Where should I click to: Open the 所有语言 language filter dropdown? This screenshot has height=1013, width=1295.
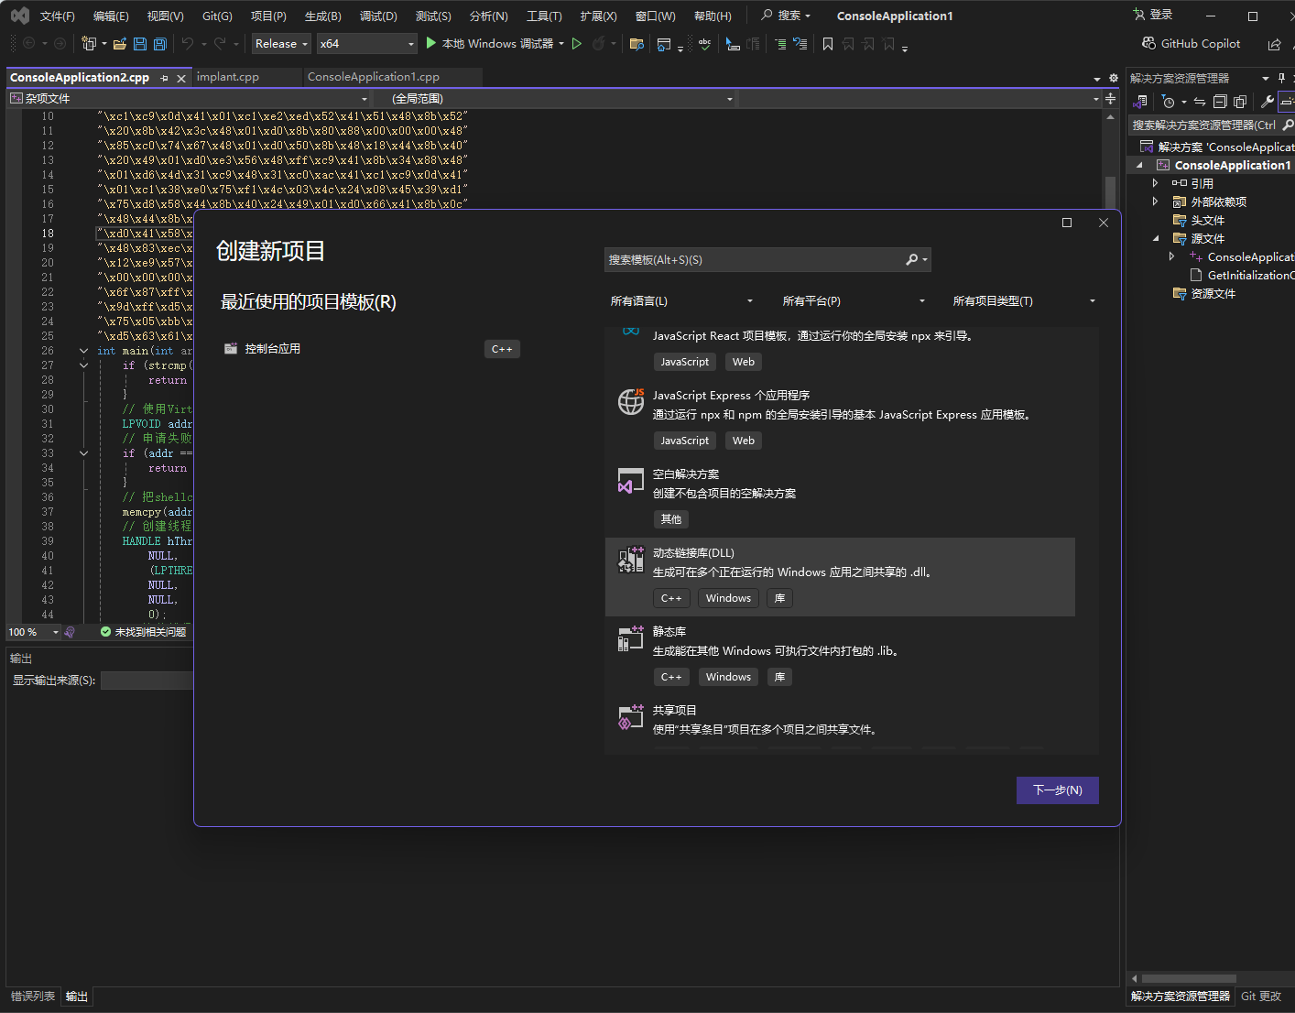681,300
